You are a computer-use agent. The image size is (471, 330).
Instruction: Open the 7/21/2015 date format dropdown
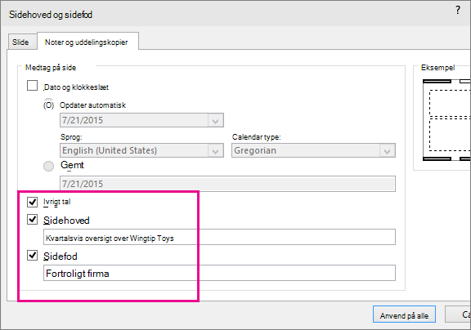tap(141, 120)
